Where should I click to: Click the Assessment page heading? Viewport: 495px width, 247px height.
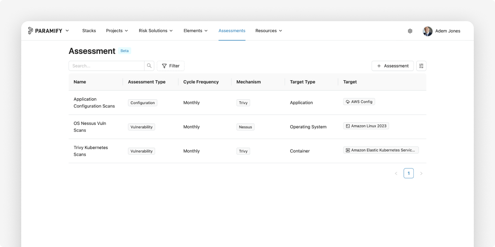click(92, 51)
